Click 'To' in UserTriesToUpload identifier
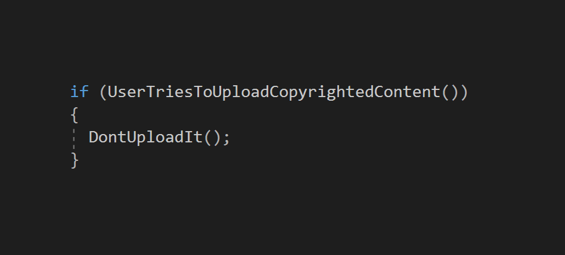The height and width of the screenshot is (255, 565). point(203,92)
